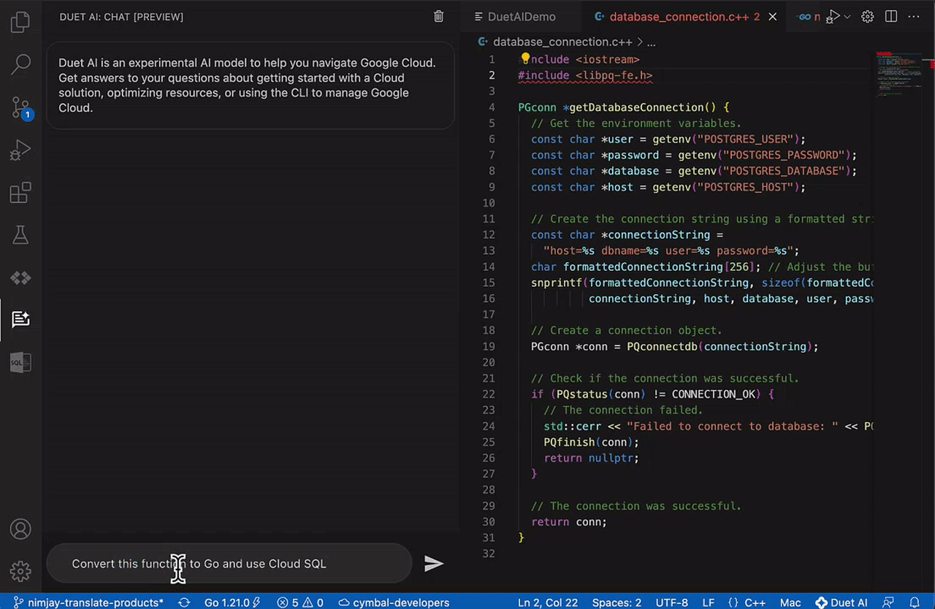This screenshot has height=609, width=935.
Task: Open the Extensions view
Action: [x=20, y=193]
